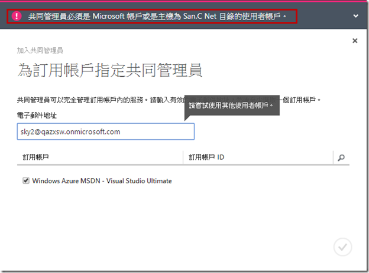Uncheck Windows Azure MSDN subscription checkbox
The image size is (369, 273).
(26, 180)
